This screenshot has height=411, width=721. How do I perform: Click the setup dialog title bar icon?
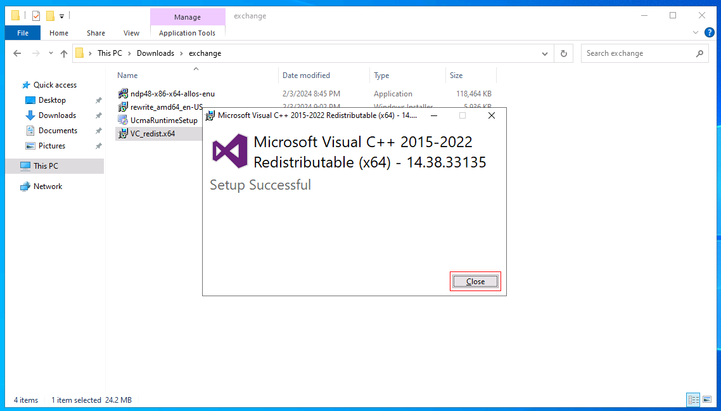pos(210,115)
